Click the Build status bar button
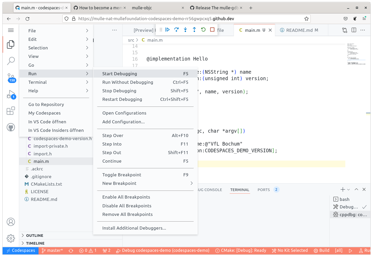The height and width of the screenshot is (257, 373). 321,251
